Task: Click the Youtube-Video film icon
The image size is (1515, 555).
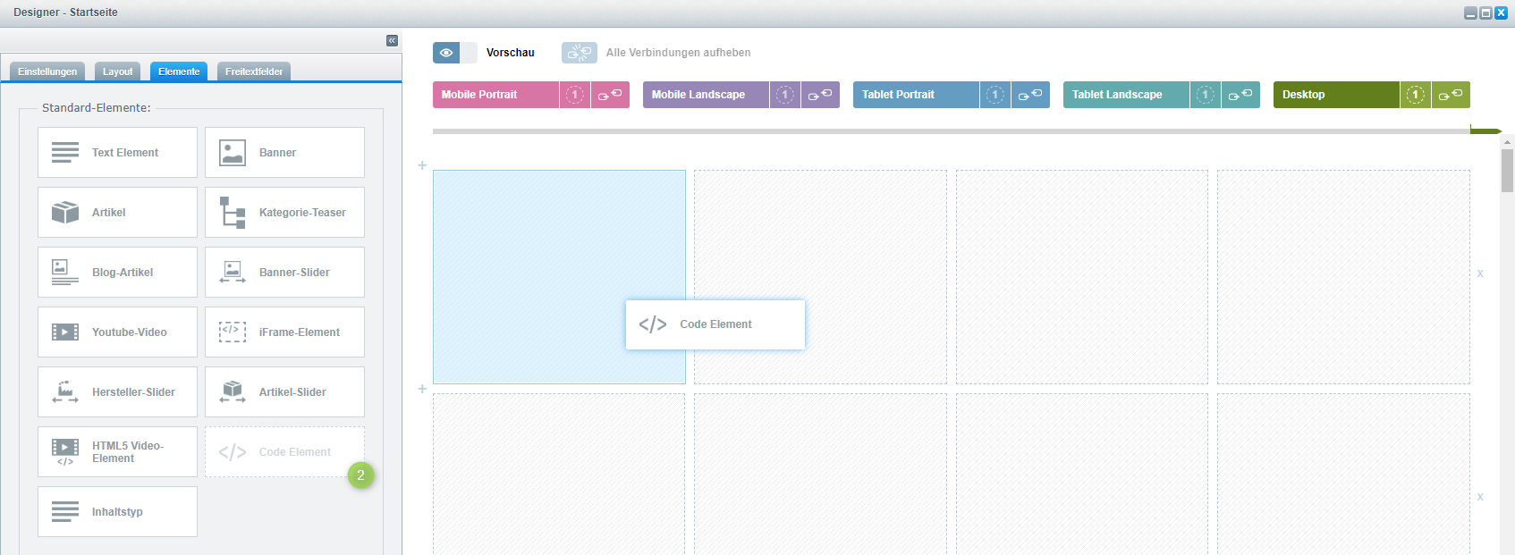Action: (x=65, y=332)
